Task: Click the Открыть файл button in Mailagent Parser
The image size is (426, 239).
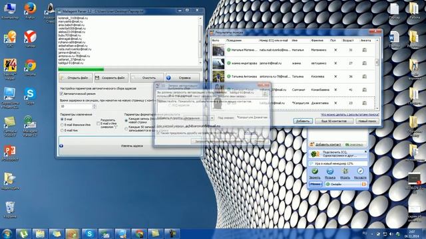Action: [x=75, y=78]
